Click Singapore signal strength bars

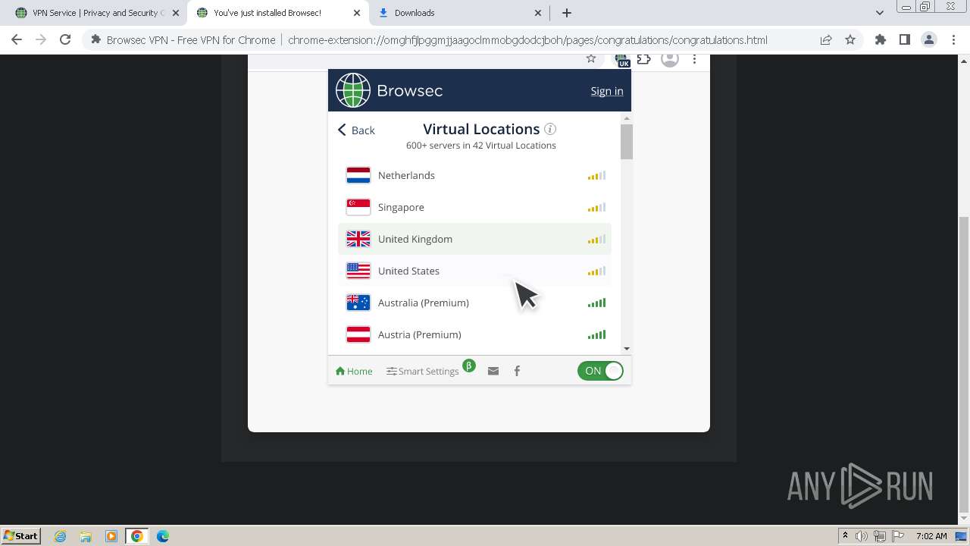tap(596, 208)
